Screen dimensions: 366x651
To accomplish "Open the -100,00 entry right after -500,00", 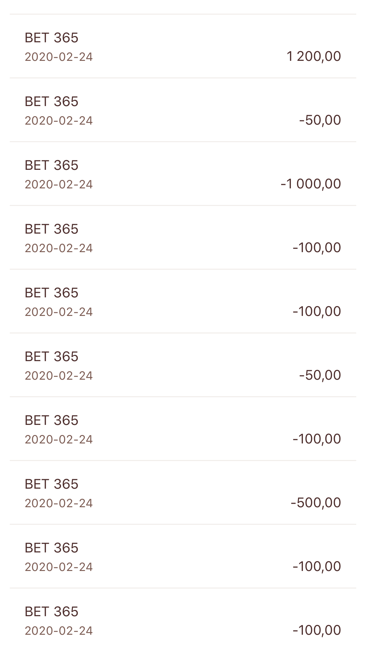I will point(183,556).
